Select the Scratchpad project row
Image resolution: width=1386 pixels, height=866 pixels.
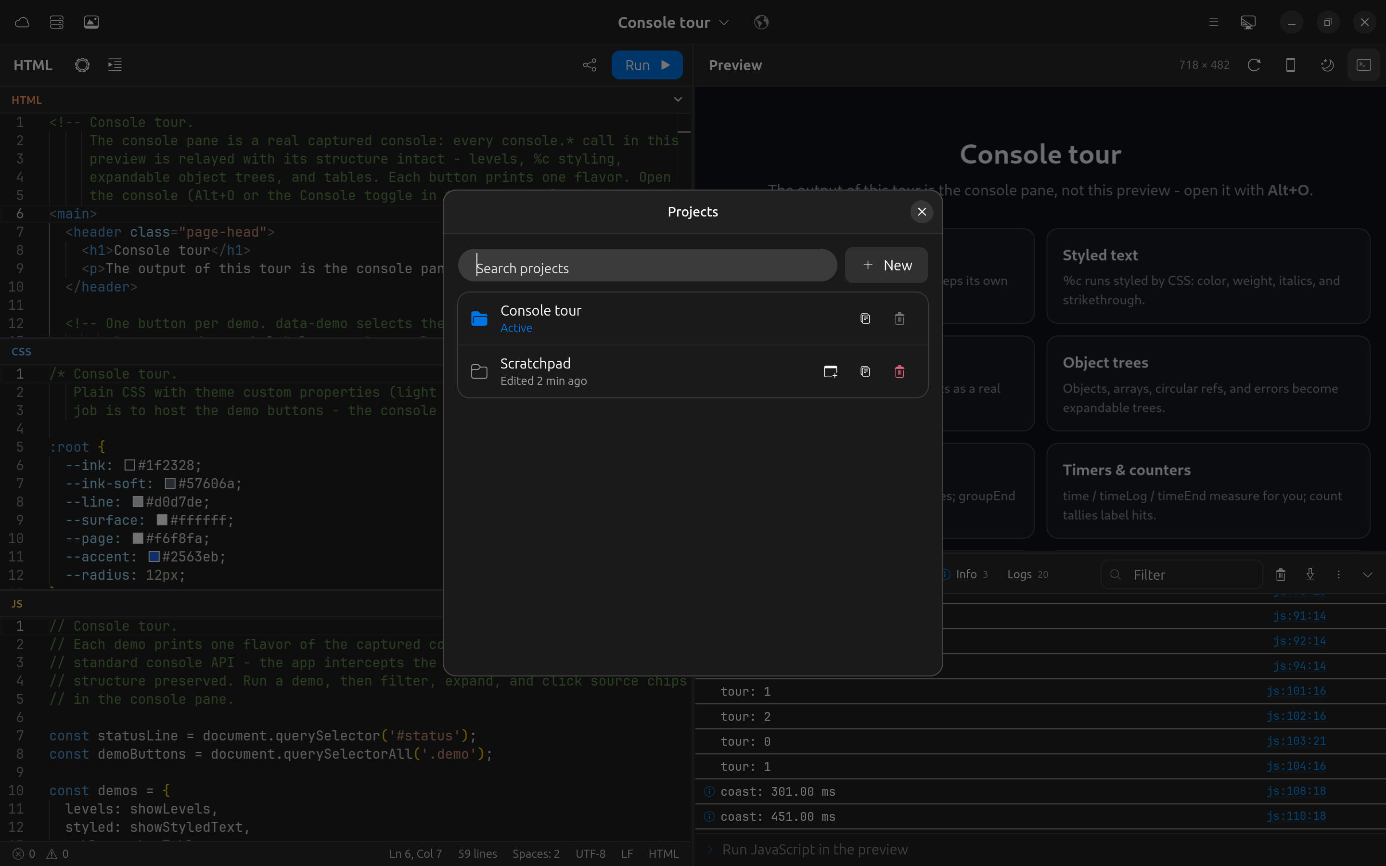coord(693,372)
